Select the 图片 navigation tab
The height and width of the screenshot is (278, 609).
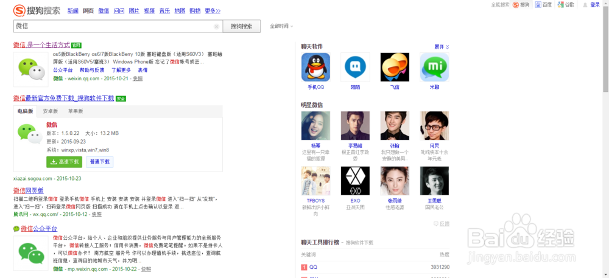pyautogui.click(x=134, y=11)
